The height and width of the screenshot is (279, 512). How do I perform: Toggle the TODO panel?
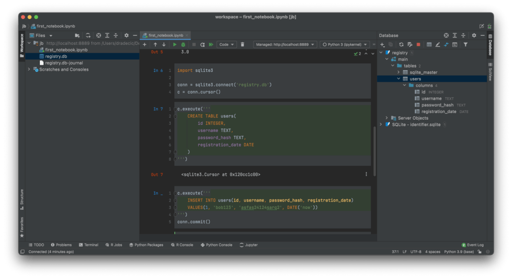(x=37, y=244)
